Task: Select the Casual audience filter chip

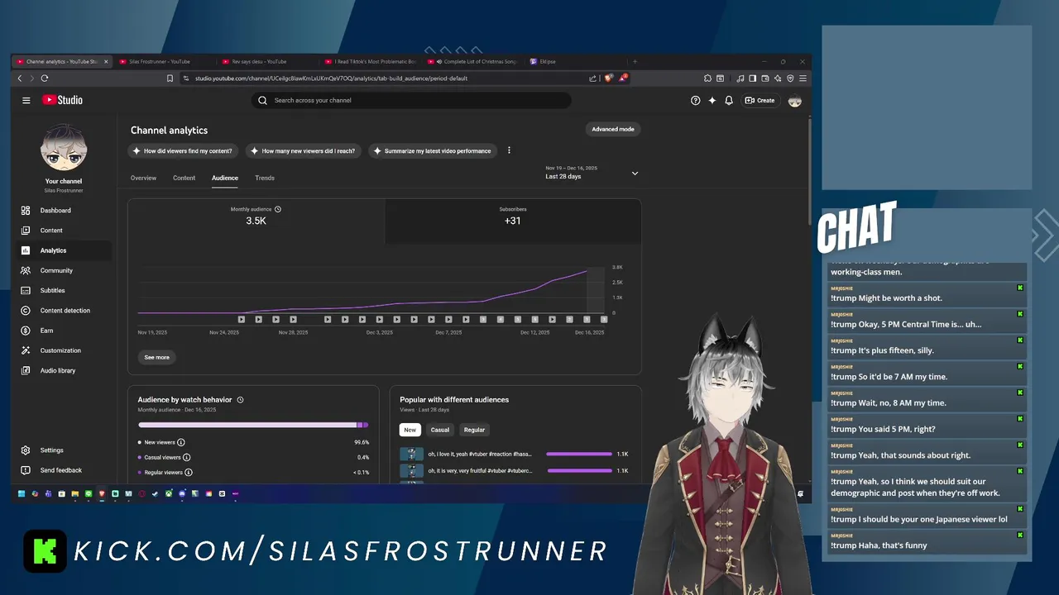Action: pyautogui.click(x=440, y=430)
